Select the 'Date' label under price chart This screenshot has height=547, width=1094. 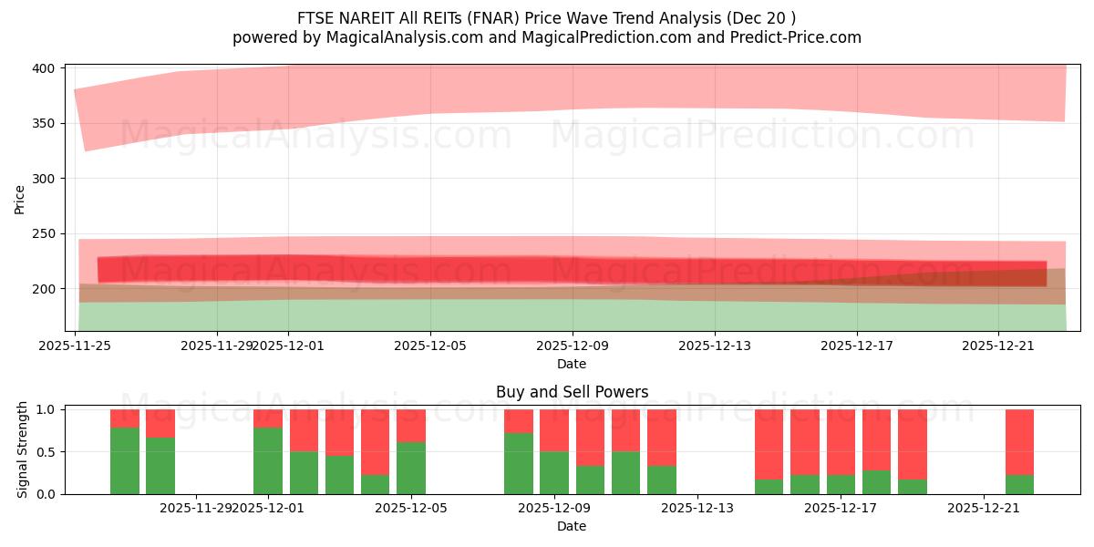pyautogui.click(x=573, y=363)
